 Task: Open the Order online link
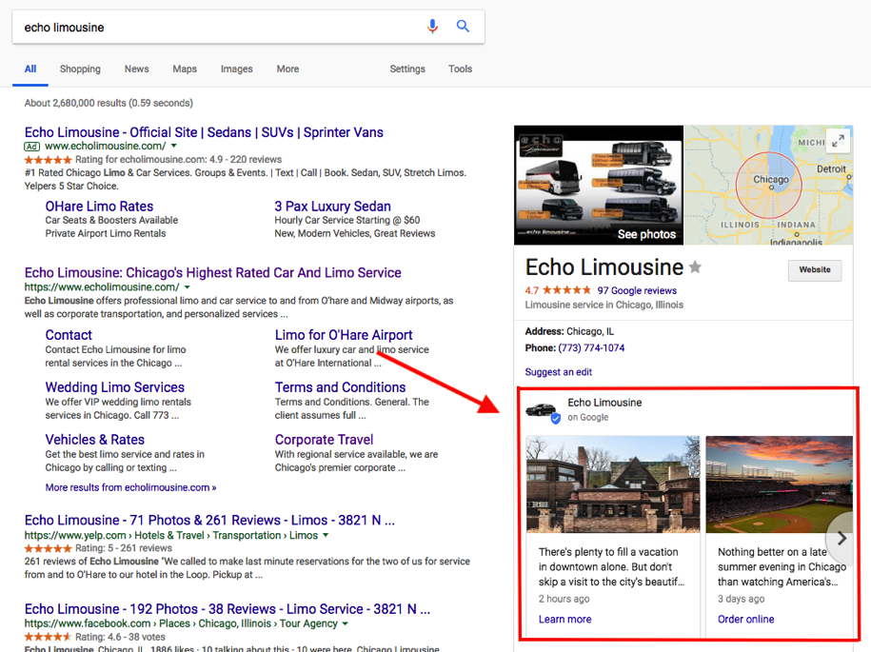[745, 619]
